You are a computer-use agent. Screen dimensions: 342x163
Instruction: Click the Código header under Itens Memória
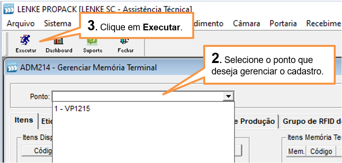click(321, 151)
